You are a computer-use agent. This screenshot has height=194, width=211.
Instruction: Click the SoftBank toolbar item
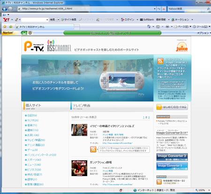point(147,20)
